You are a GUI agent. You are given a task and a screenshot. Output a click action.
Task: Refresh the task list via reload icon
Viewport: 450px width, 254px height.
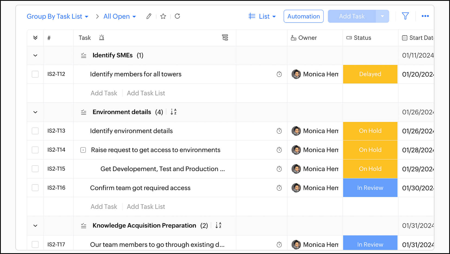point(177,16)
